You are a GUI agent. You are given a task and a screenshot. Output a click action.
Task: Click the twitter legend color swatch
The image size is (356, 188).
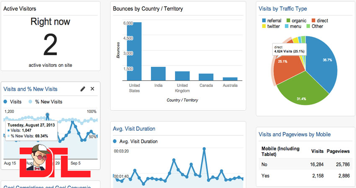pyautogui.click(x=264, y=26)
